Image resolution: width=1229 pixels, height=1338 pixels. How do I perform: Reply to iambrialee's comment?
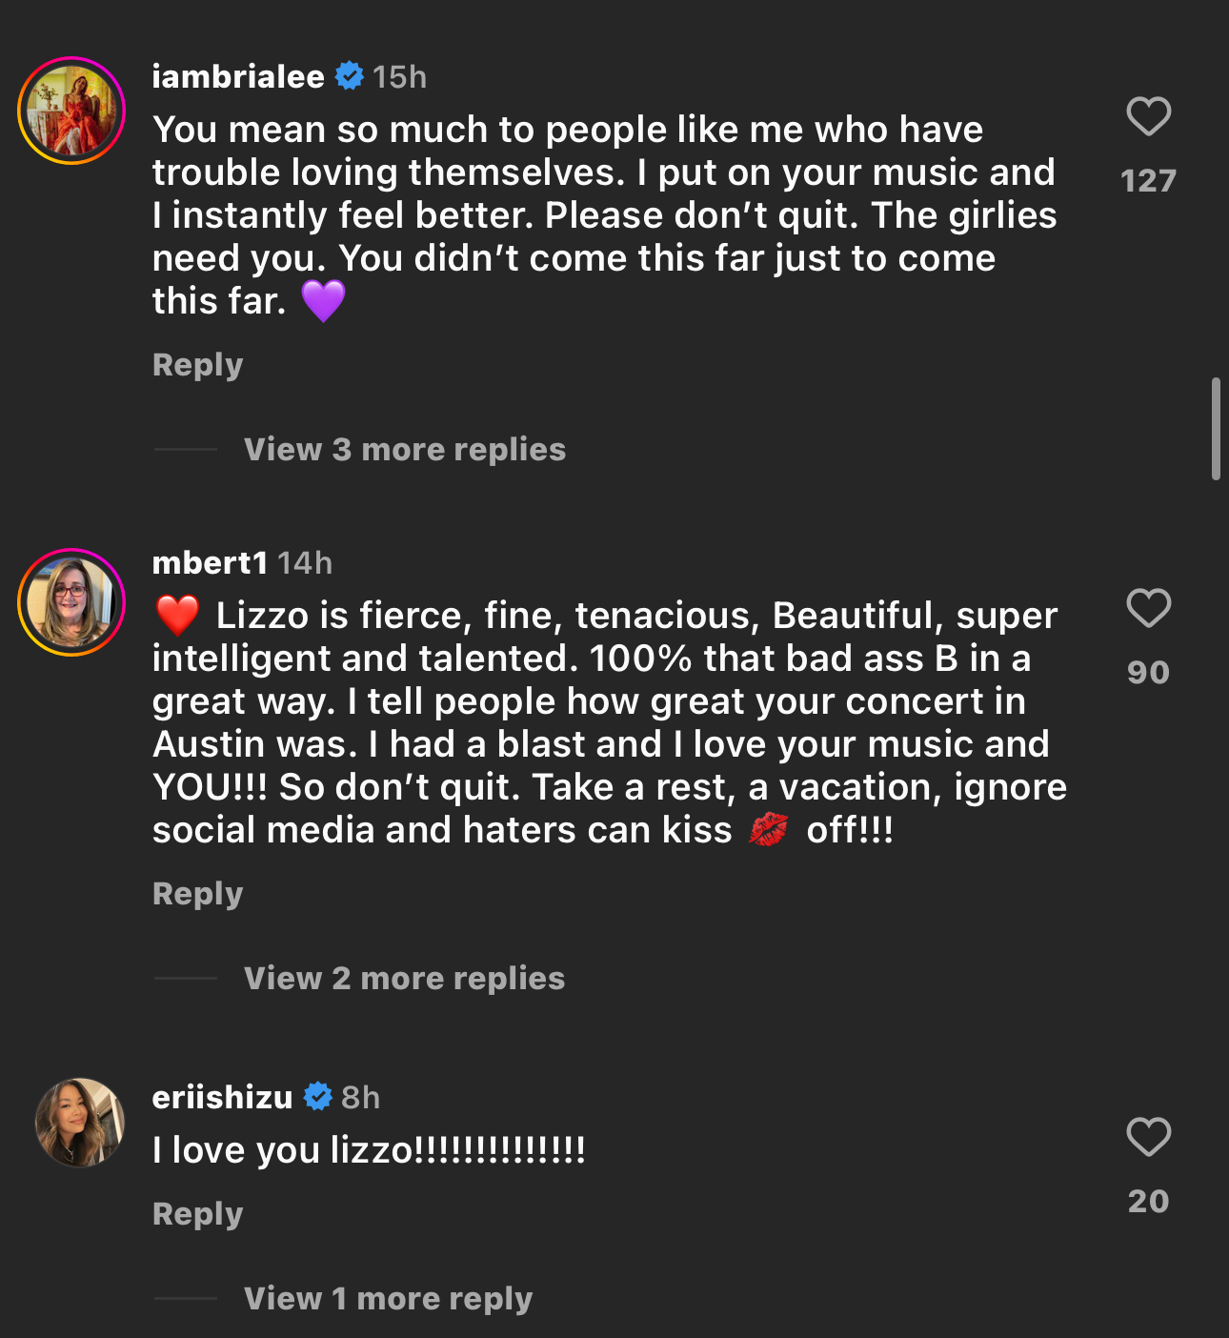point(197,364)
